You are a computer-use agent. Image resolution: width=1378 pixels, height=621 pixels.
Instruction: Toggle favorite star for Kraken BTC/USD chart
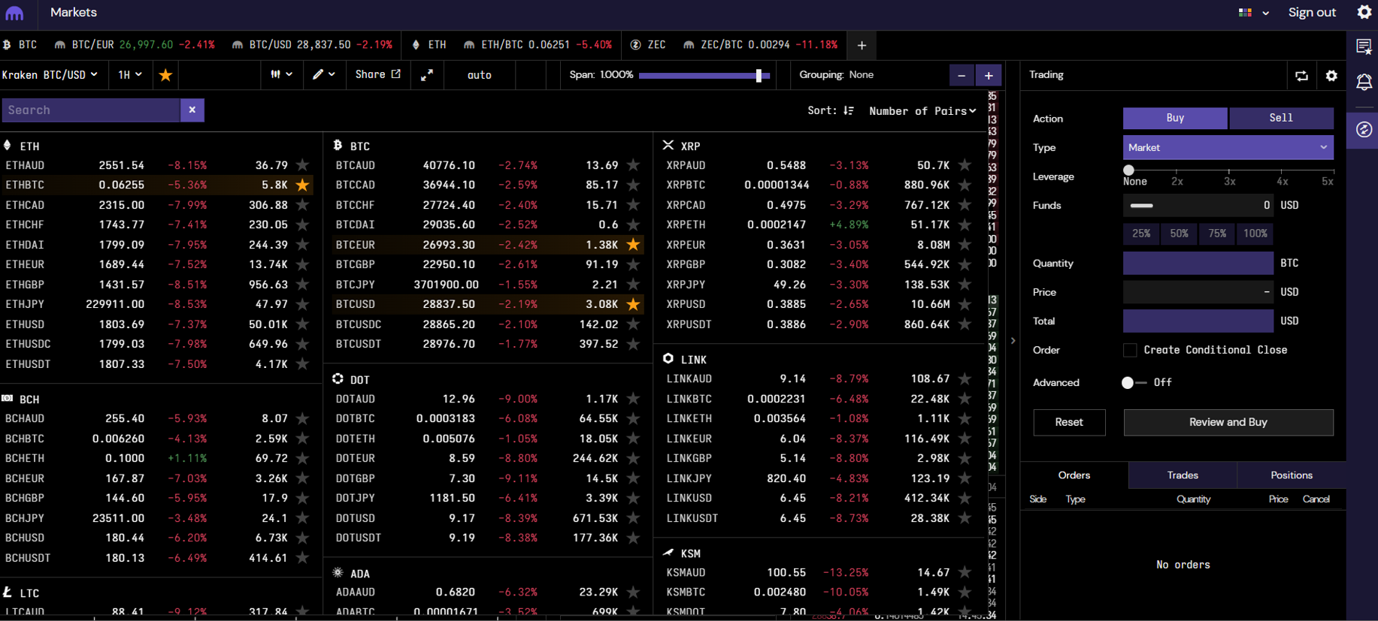coord(165,75)
